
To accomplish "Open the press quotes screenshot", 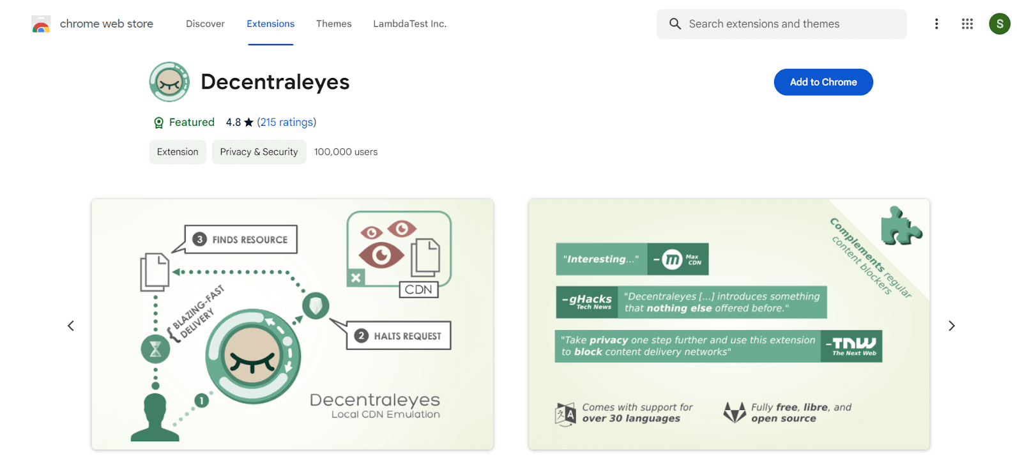I will click(729, 324).
